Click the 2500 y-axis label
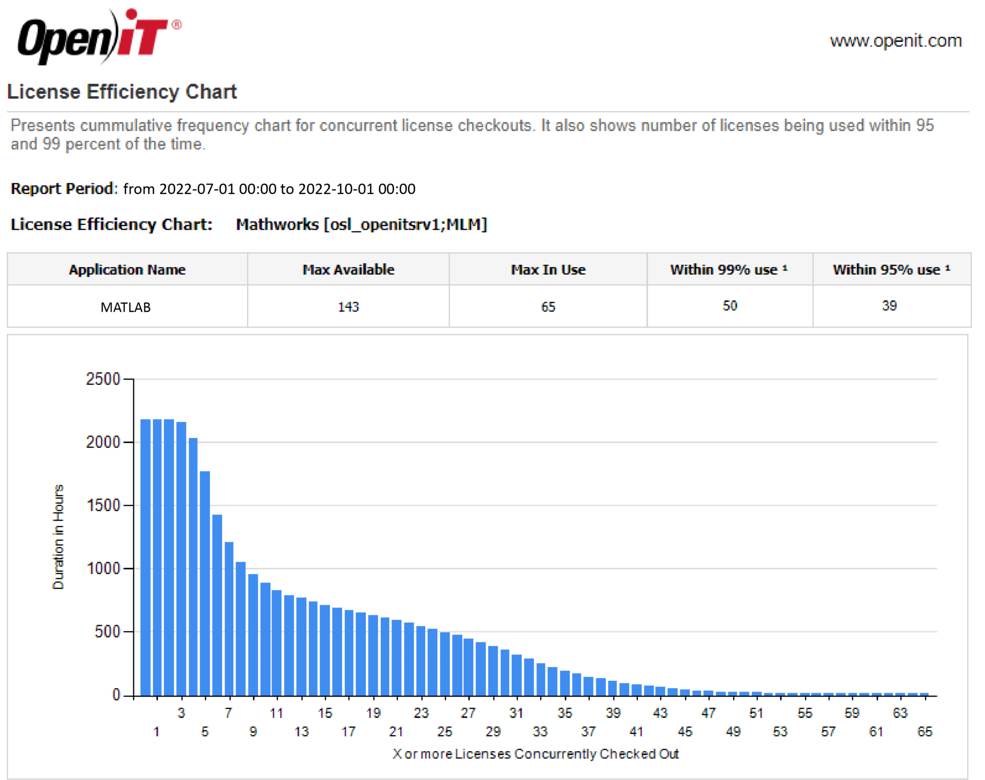Image resolution: width=985 pixels, height=780 pixels. tap(103, 379)
